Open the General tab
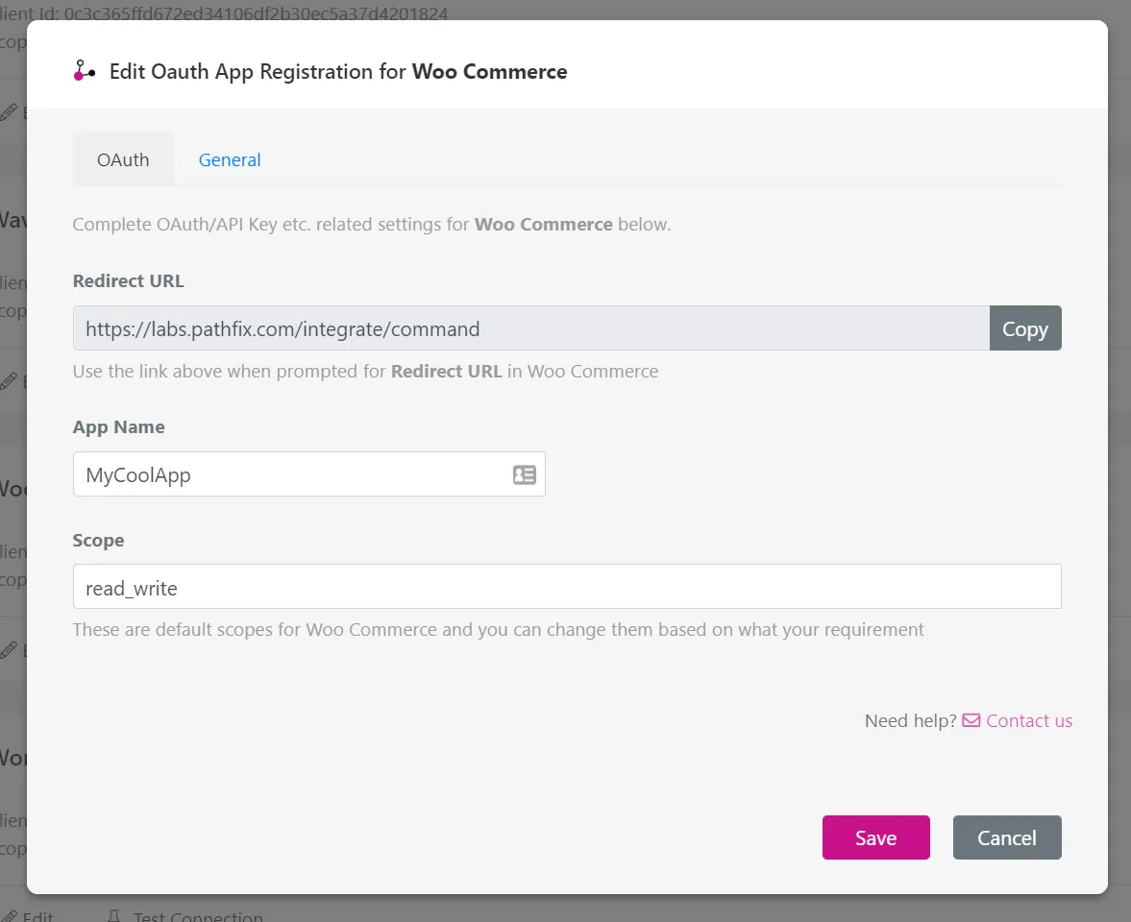The height and width of the screenshot is (922, 1131). (x=230, y=159)
